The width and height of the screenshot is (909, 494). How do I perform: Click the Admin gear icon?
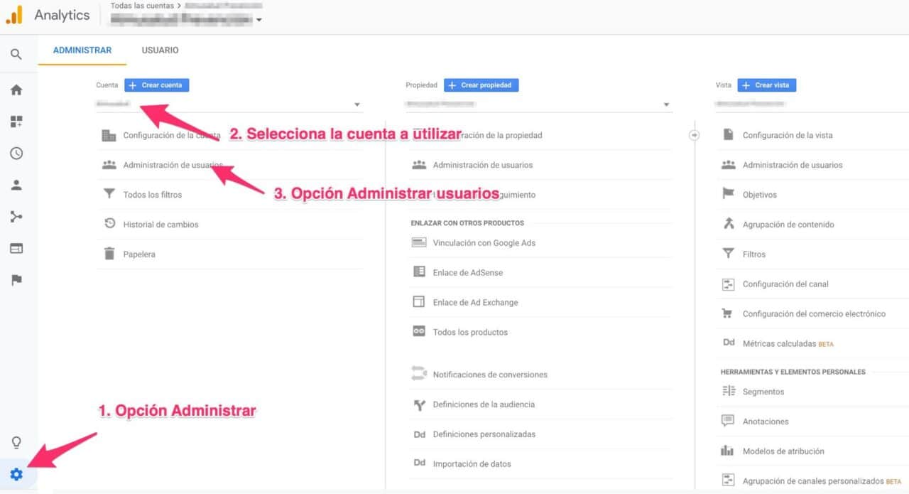click(16, 474)
